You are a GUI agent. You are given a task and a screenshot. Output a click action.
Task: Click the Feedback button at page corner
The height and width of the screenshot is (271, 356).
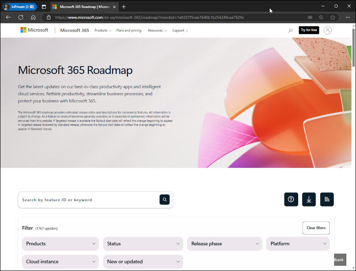[x=340, y=259]
